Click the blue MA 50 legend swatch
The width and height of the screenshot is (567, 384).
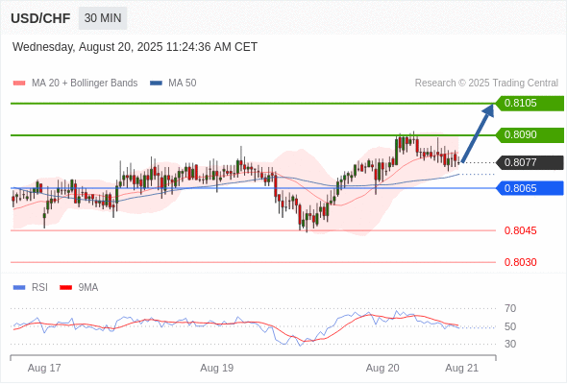pos(156,84)
